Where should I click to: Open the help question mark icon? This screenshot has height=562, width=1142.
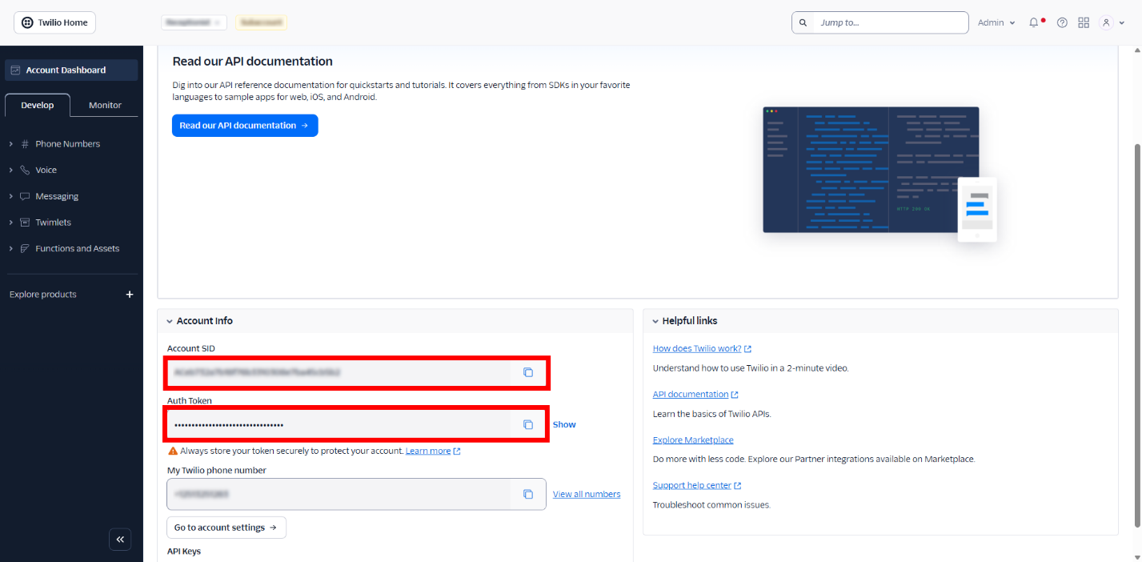(1062, 22)
